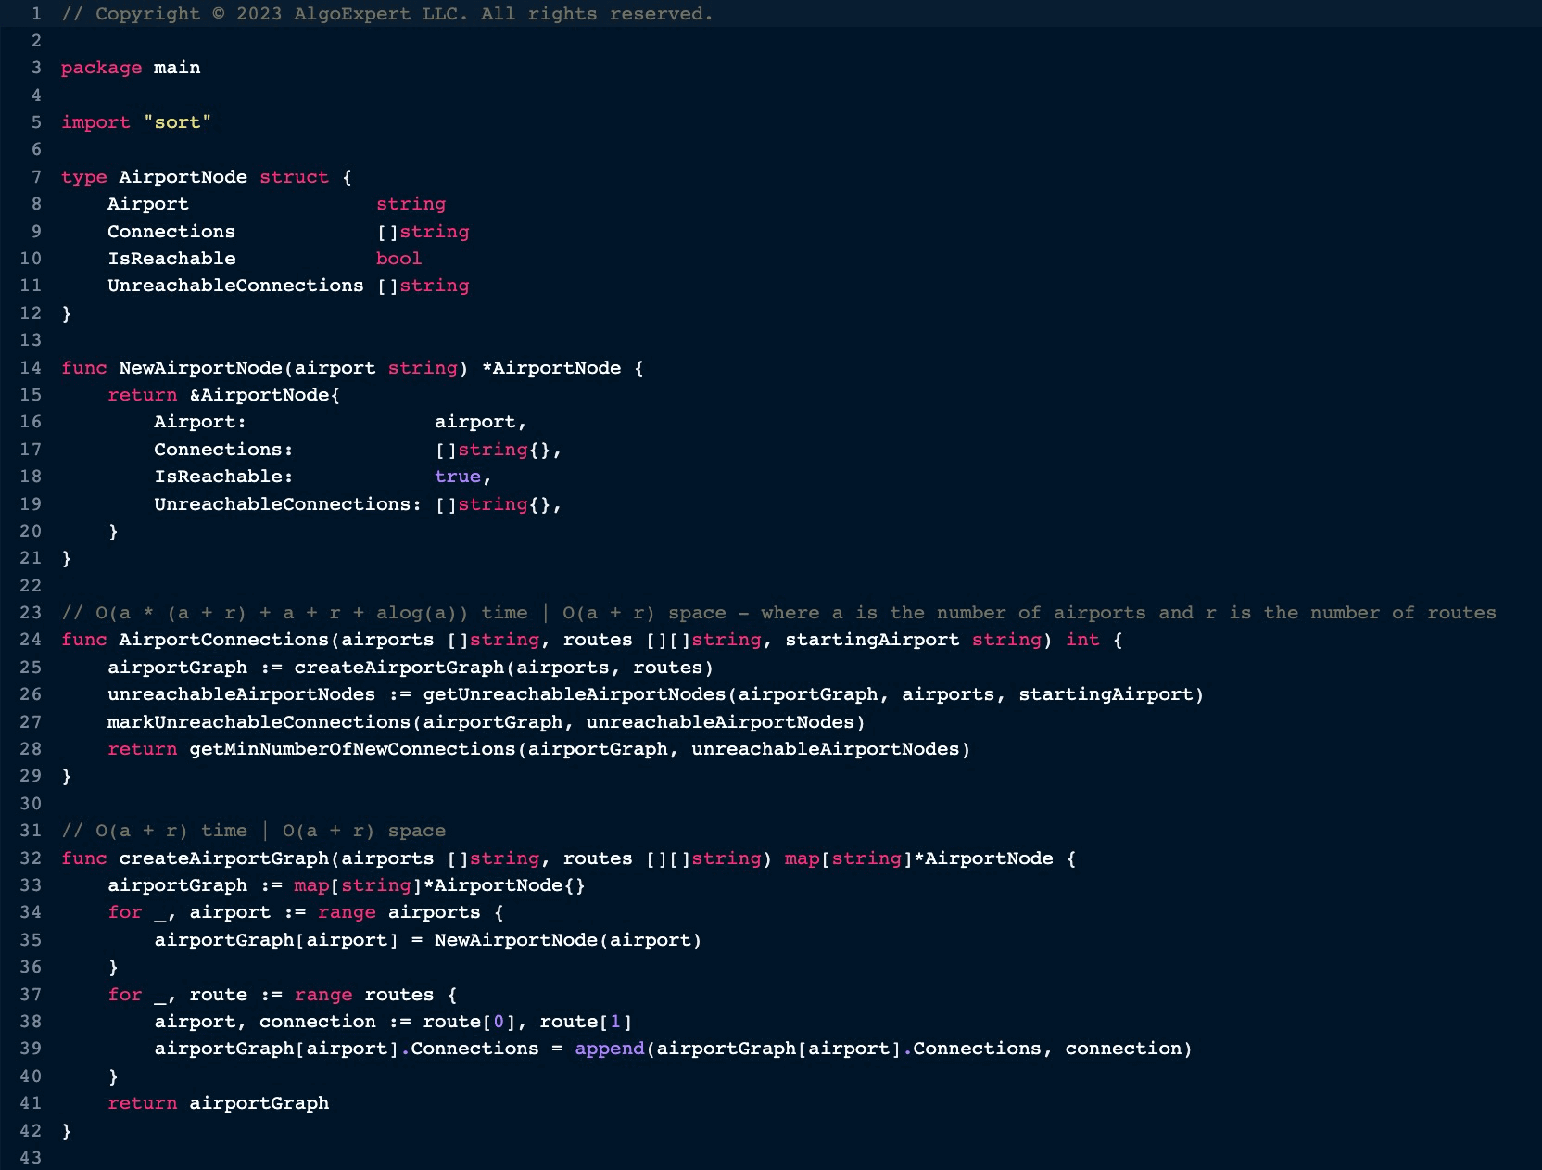Screen dimensions: 1542x1170
Task: Place cursor on the true value
Action: [458, 477]
